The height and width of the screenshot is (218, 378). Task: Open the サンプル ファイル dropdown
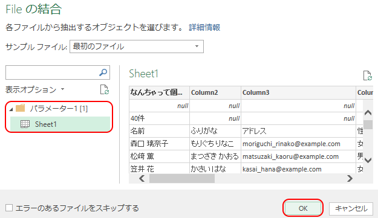pyautogui.click(x=137, y=46)
